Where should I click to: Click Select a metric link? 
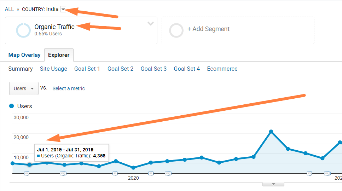pyautogui.click(x=69, y=88)
